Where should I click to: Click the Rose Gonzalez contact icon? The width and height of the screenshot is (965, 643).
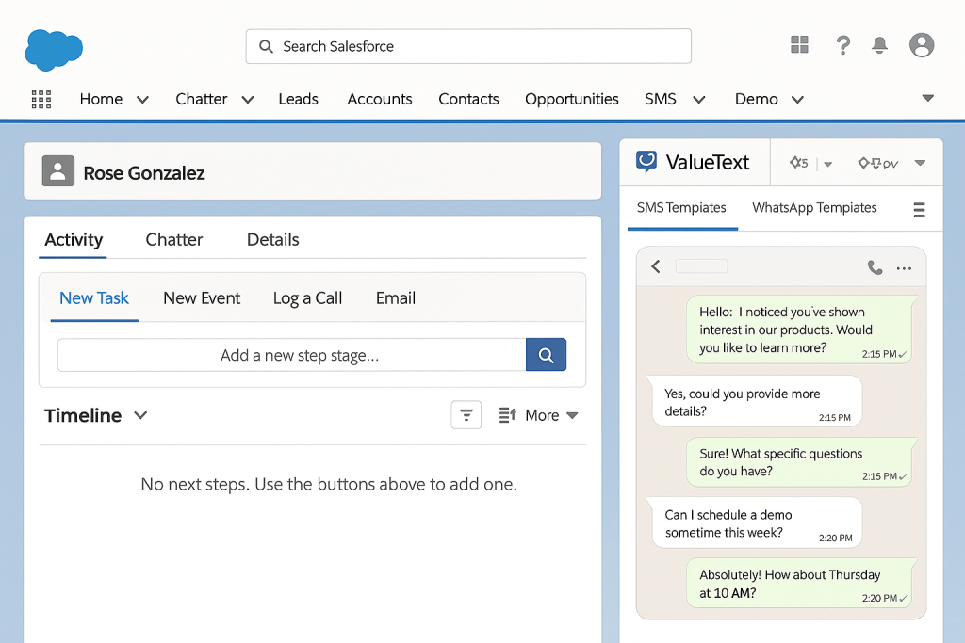[x=57, y=171]
